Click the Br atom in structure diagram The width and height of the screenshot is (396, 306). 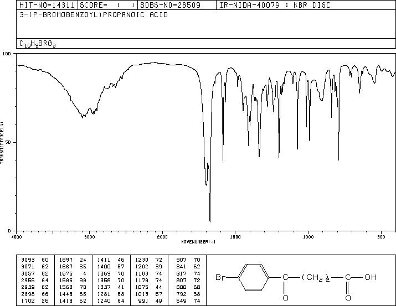point(220,277)
